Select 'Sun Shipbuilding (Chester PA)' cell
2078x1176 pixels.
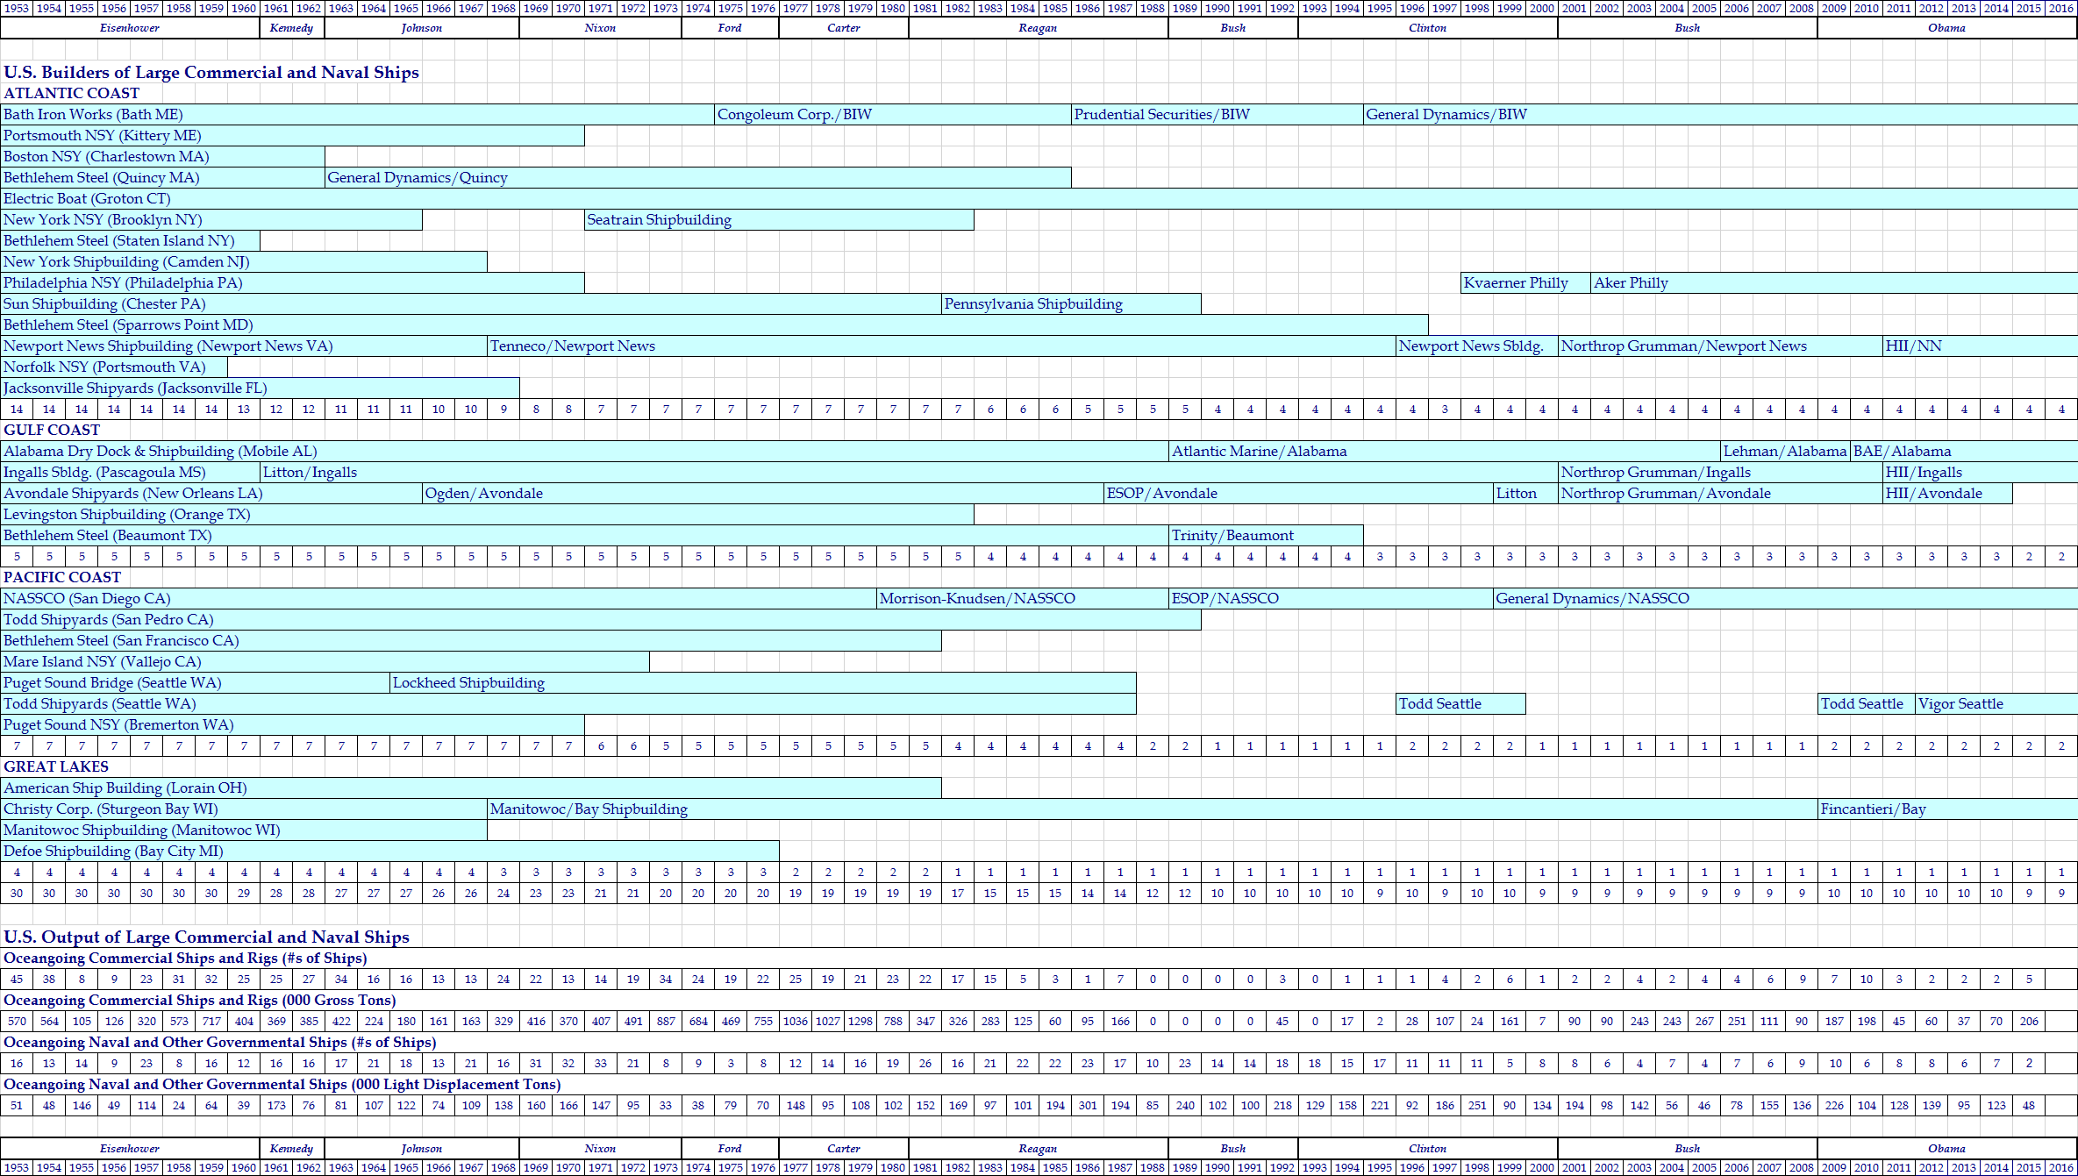pyautogui.click(x=471, y=303)
